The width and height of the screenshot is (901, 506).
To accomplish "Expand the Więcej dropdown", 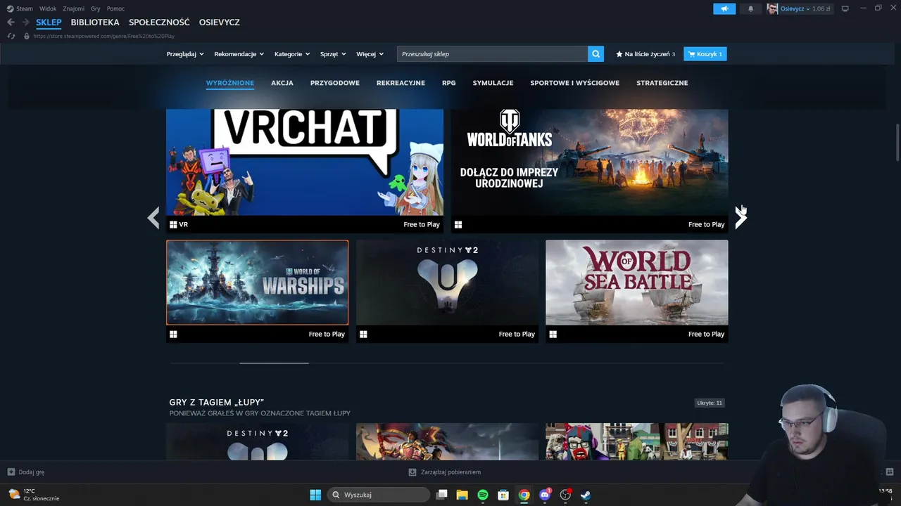I will click(x=370, y=54).
